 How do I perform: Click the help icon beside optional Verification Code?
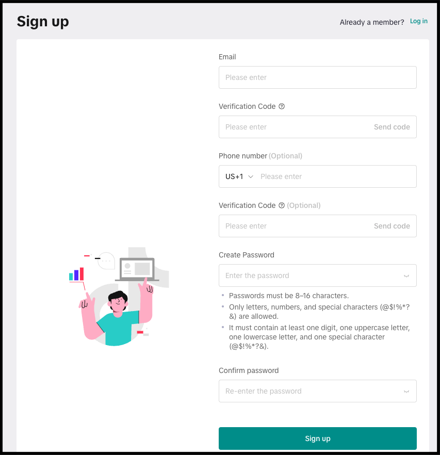coord(282,205)
